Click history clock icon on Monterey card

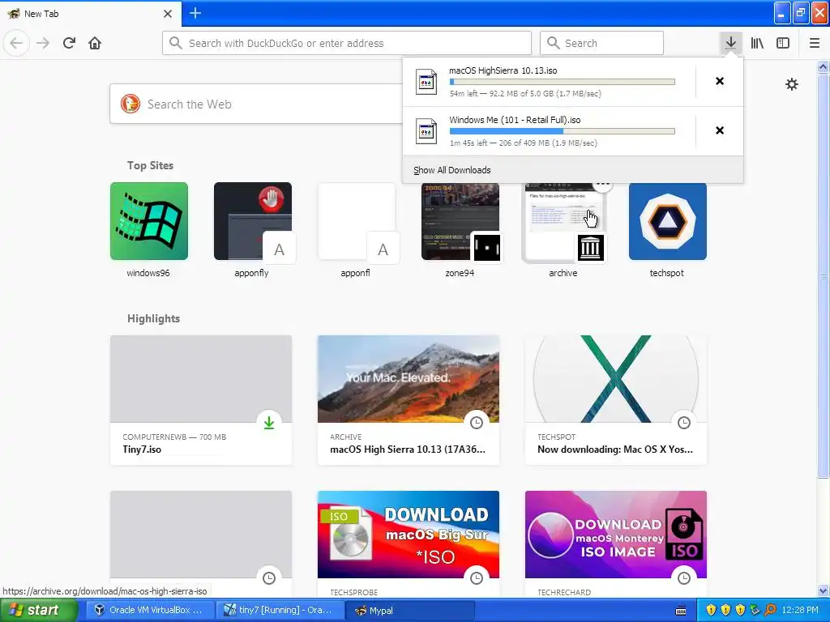click(x=684, y=578)
